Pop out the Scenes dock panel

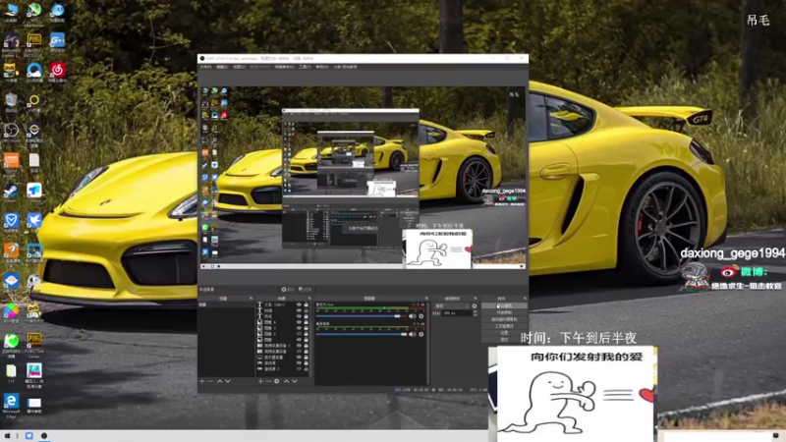[x=252, y=299]
